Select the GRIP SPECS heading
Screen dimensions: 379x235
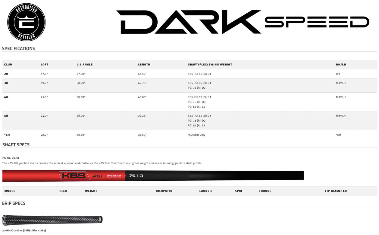pyautogui.click(x=14, y=203)
